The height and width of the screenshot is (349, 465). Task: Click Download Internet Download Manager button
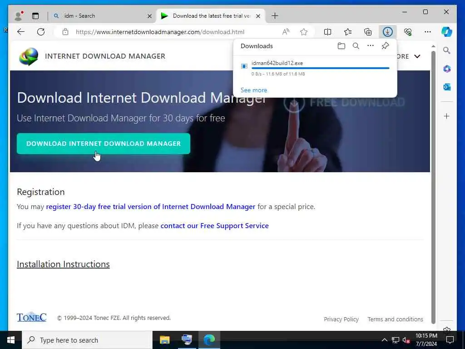[103, 144]
